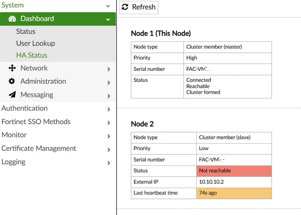Expand the Network submenu arrow
This screenshot has width=301, height=215.
click(x=109, y=69)
